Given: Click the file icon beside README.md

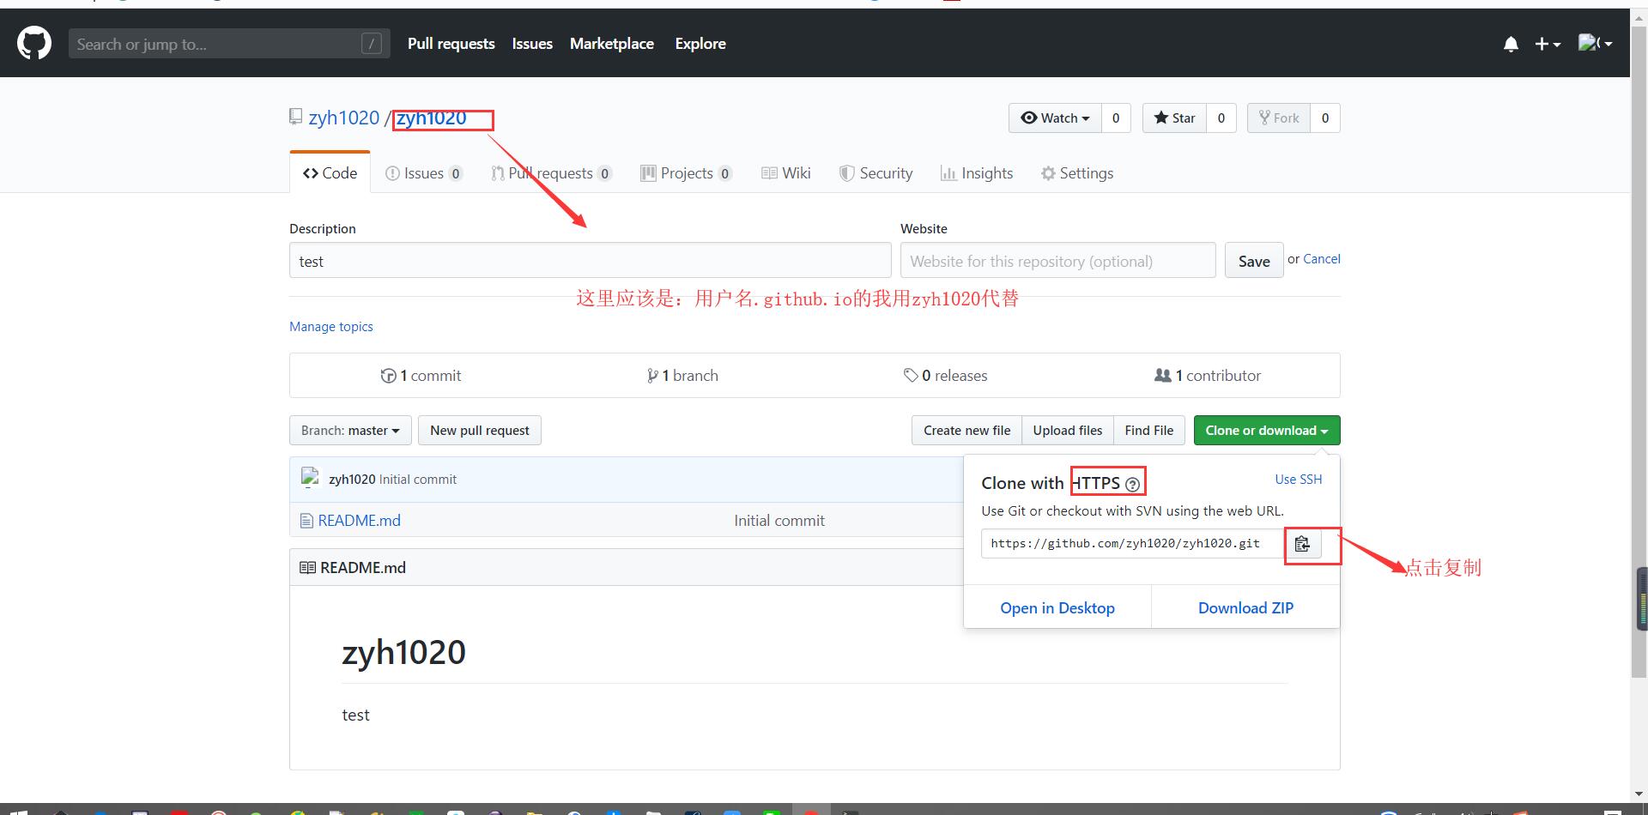Looking at the screenshot, I should (x=306, y=521).
